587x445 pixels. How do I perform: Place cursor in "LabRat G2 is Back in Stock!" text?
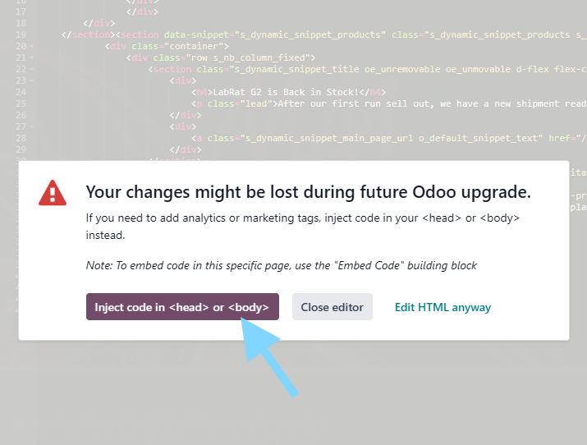[x=287, y=93]
